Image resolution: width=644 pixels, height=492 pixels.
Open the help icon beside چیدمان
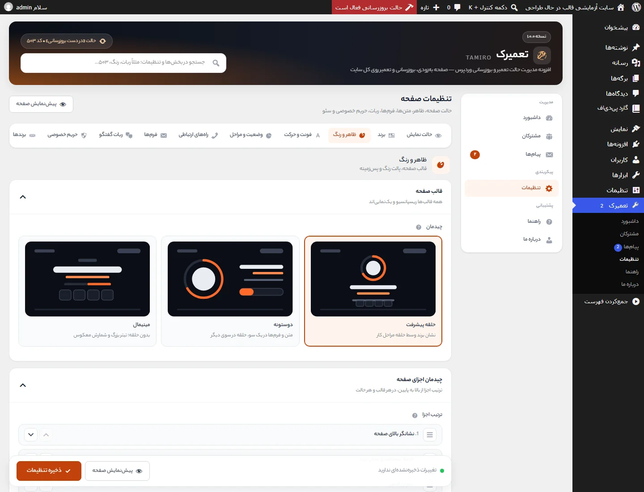tap(419, 227)
